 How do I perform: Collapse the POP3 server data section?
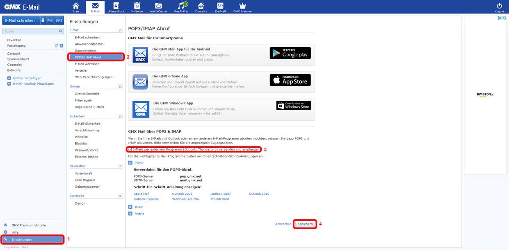click(x=130, y=163)
